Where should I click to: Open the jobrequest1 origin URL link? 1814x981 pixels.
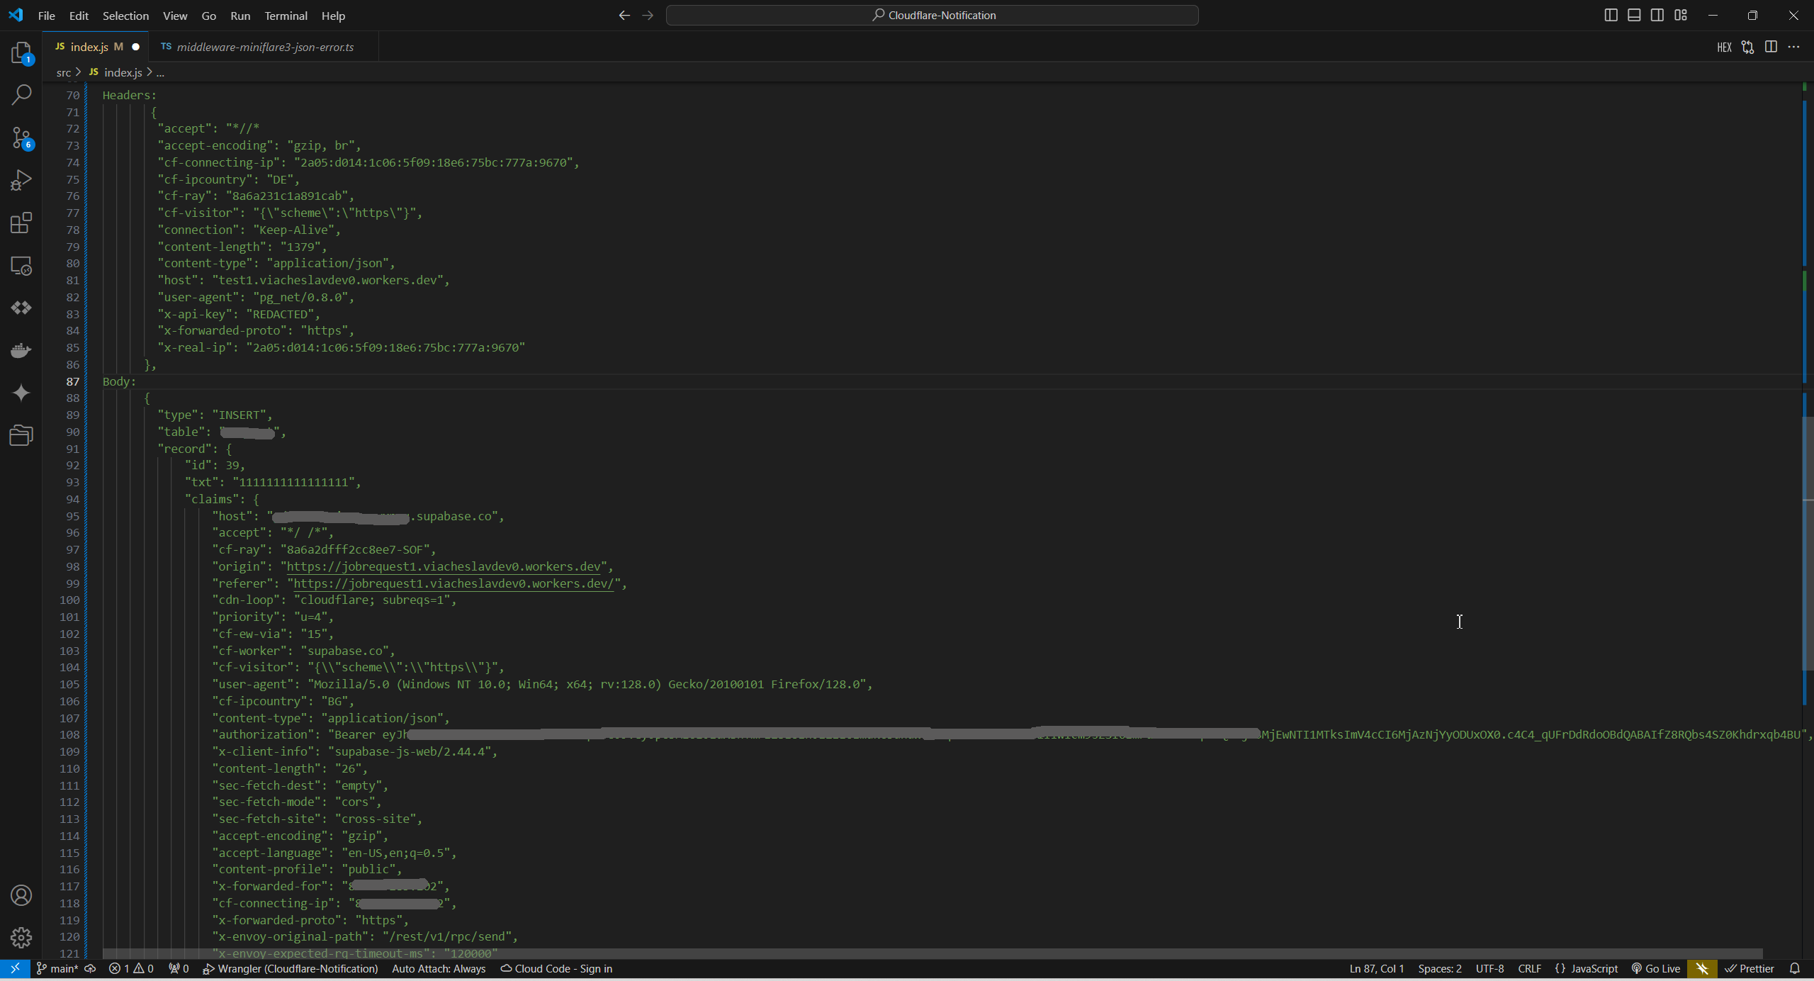click(444, 566)
